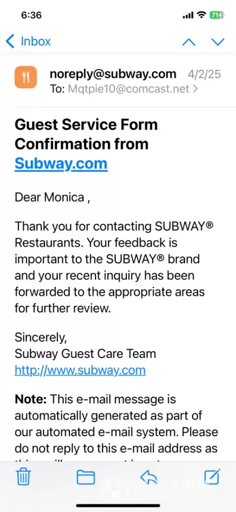
Task: Tap the sender noreply@subway.com
Action: (113, 74)
